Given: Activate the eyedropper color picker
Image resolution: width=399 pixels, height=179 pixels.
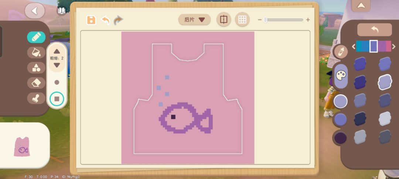Looking at the screenshot, I should coord(341,52).
